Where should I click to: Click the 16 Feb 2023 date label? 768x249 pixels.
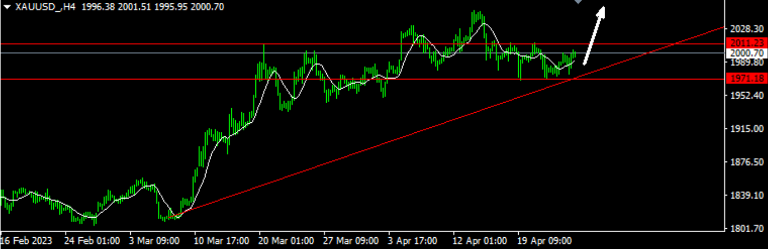[x=27, y=241]
